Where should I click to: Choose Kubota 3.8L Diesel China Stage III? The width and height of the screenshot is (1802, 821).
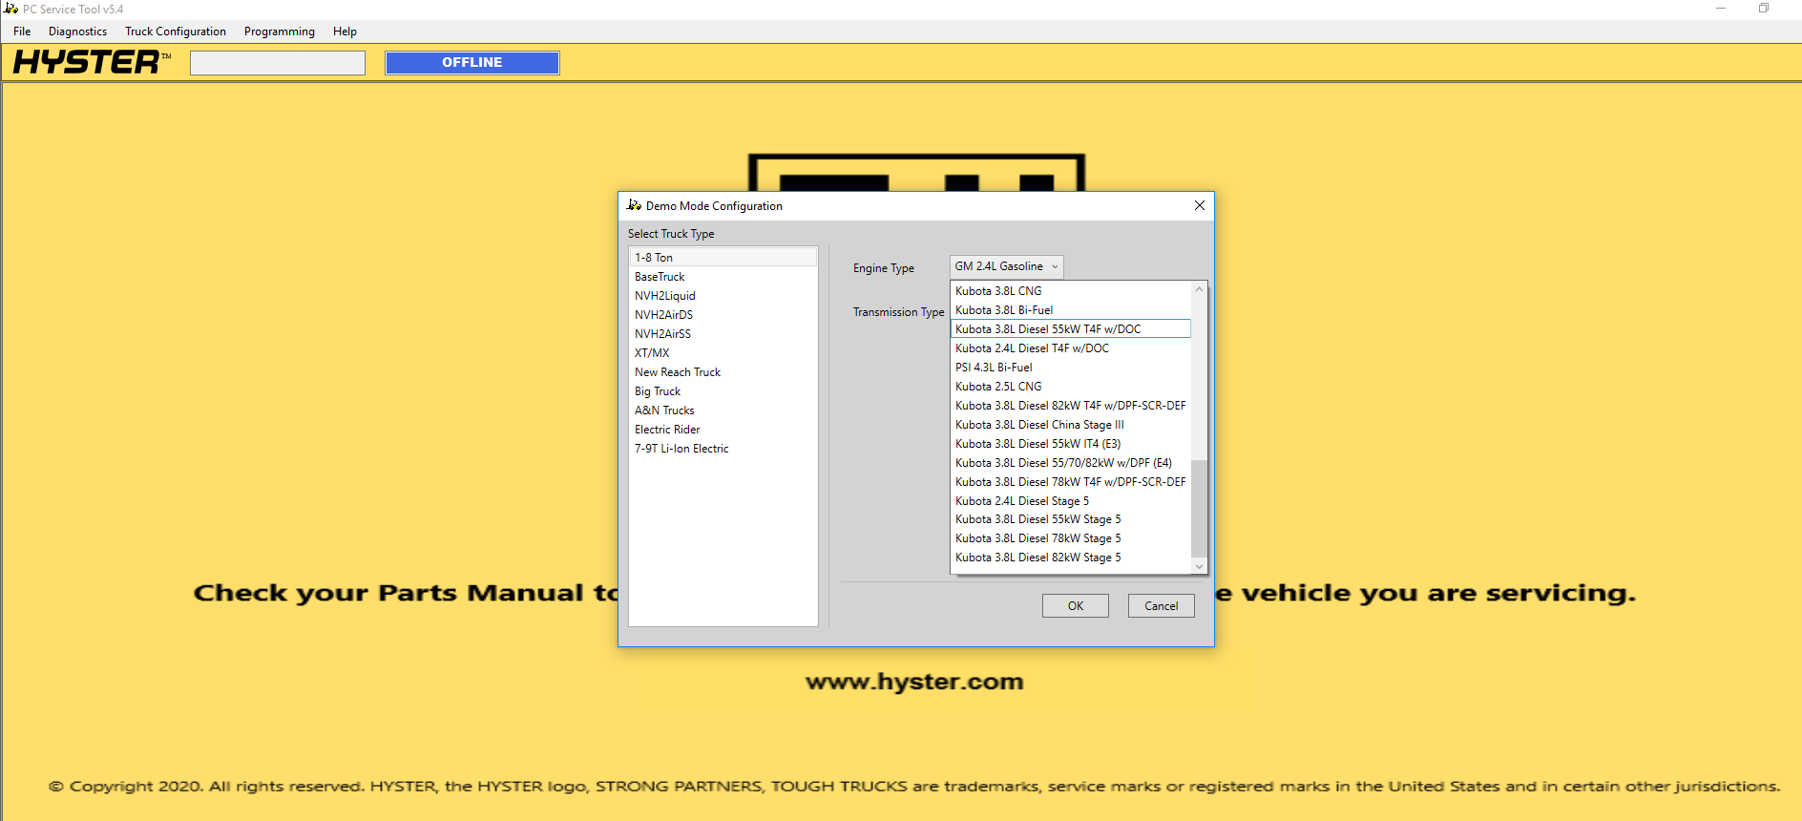pos(1039,425)
